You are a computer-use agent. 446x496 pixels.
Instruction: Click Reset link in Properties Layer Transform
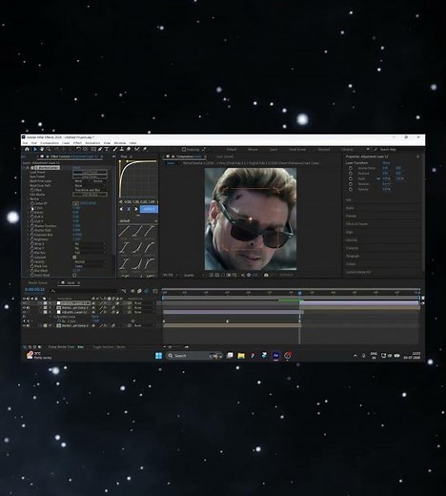386,163
